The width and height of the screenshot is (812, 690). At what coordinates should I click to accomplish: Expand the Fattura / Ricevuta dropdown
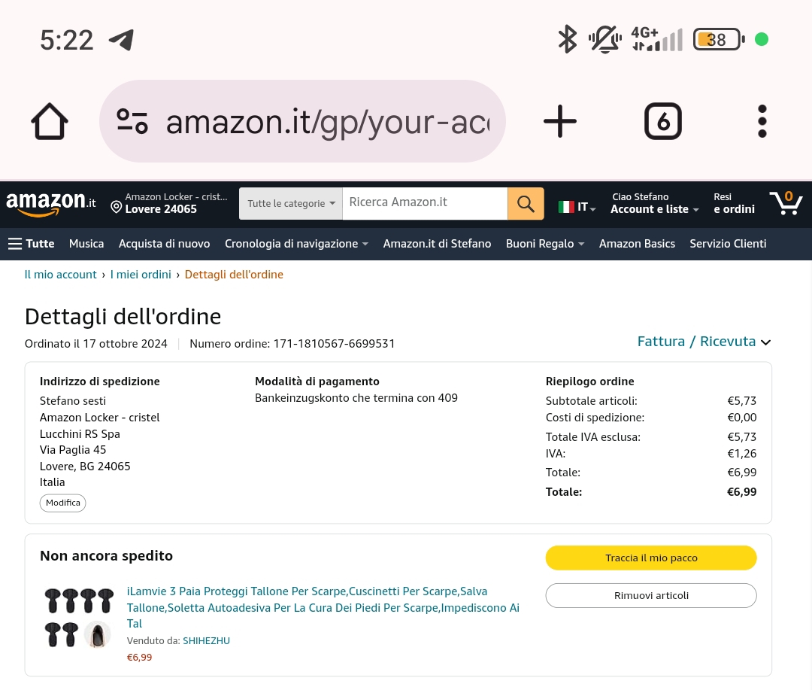coord(704,342)
